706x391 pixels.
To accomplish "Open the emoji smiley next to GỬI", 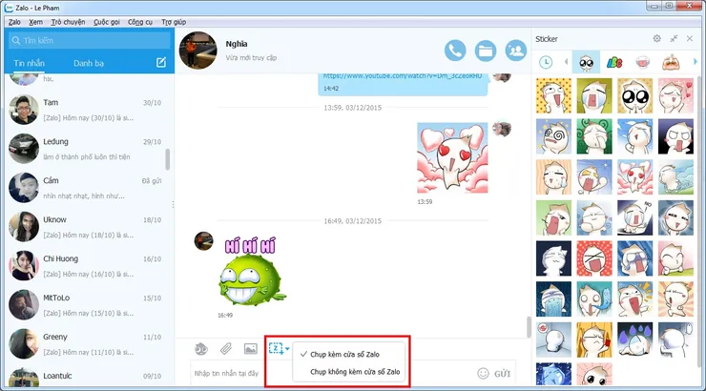I will tap(483, 374).
